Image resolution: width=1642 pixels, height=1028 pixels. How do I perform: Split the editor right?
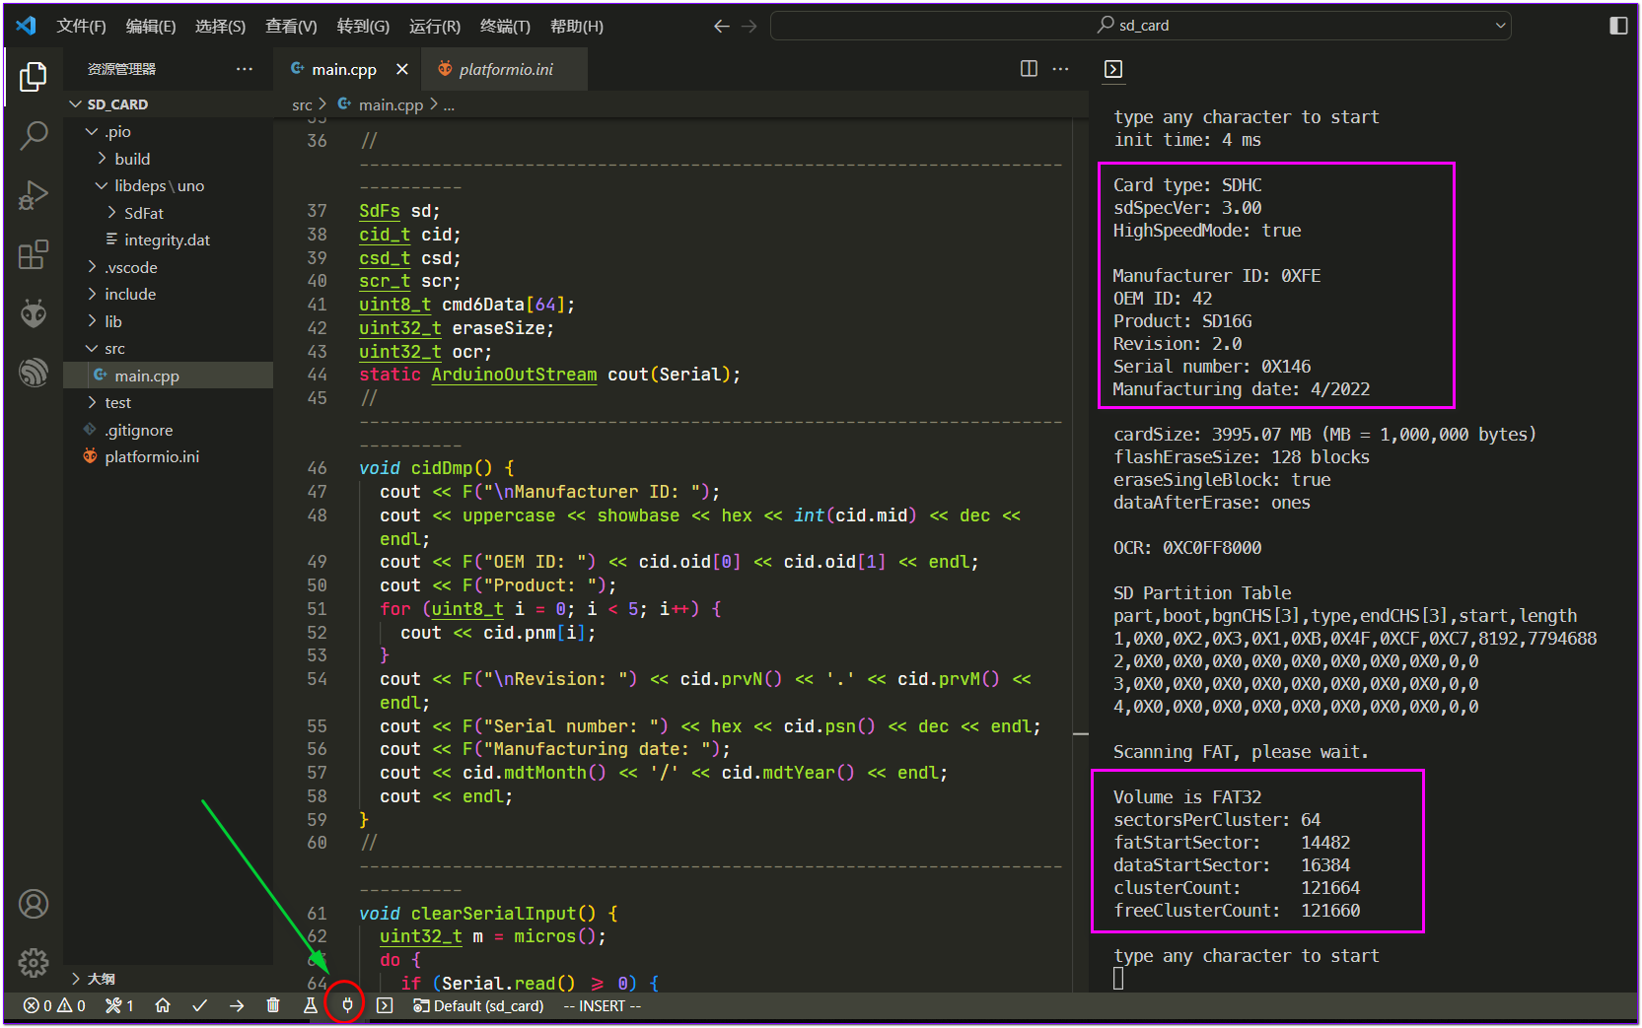click(1029, 69)
